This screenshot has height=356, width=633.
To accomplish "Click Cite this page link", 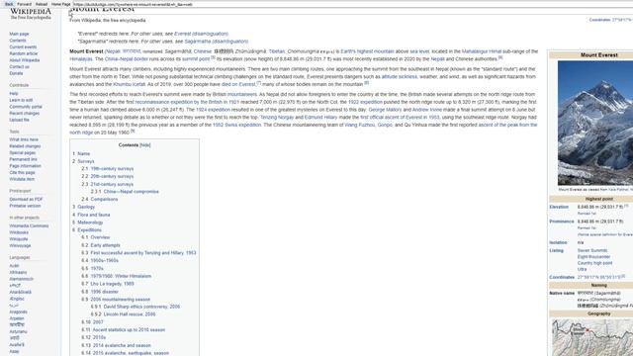I will [x=22, y=172].
